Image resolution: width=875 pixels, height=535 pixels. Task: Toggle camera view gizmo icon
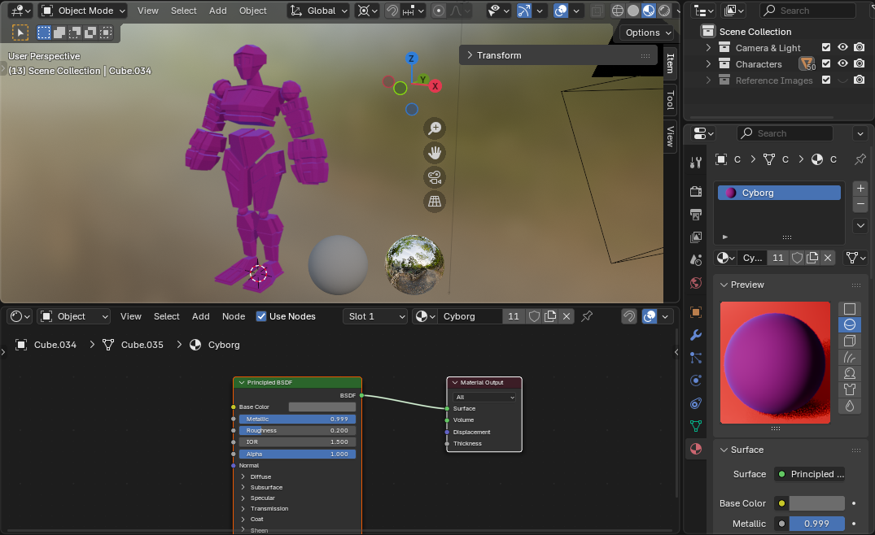[435, 177]
